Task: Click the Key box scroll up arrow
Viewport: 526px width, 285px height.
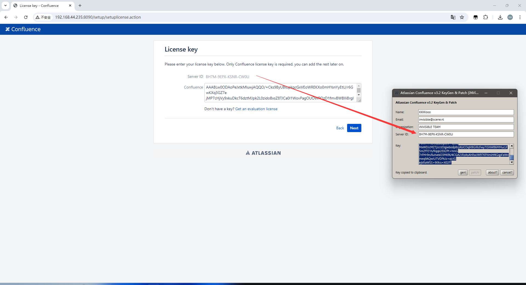Action: pos(512,146)
